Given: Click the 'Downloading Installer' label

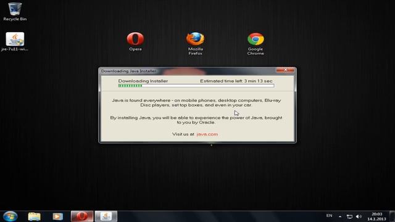Looking at the screenshot, I should [x=143, y=81].
